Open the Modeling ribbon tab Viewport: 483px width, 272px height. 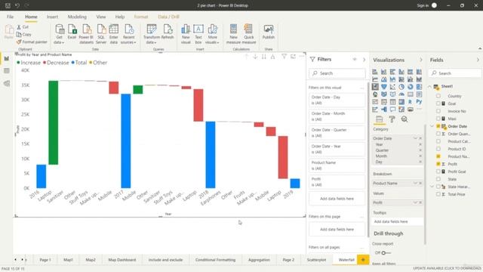(77, 17)
